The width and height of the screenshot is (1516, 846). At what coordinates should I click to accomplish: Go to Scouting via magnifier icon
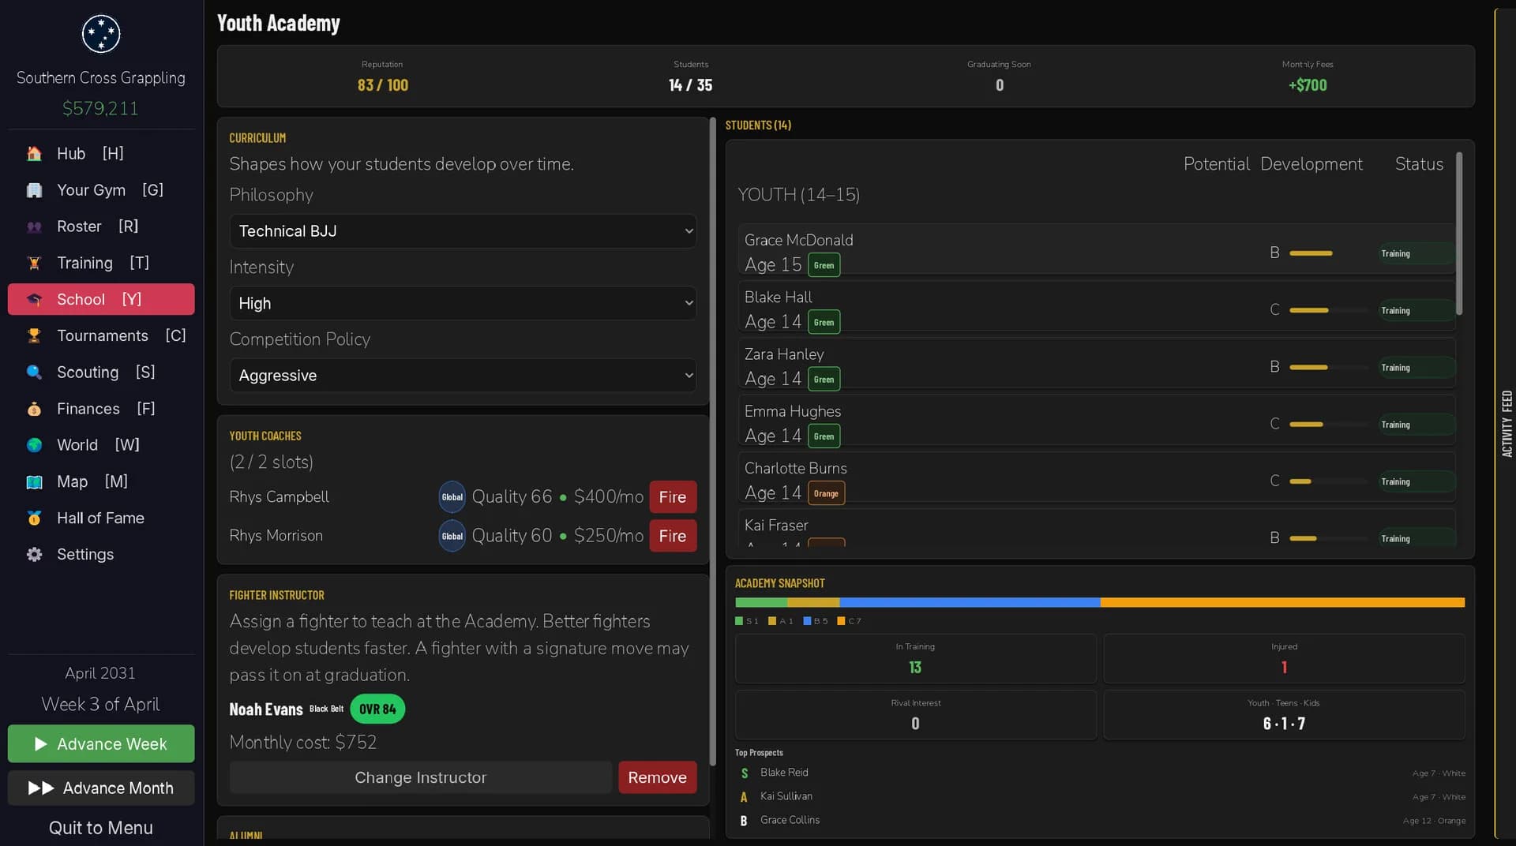tap(34, 372)
